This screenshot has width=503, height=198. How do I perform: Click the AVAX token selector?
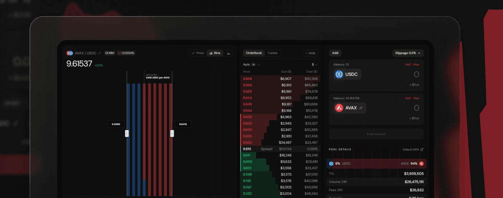coord(350,108)
